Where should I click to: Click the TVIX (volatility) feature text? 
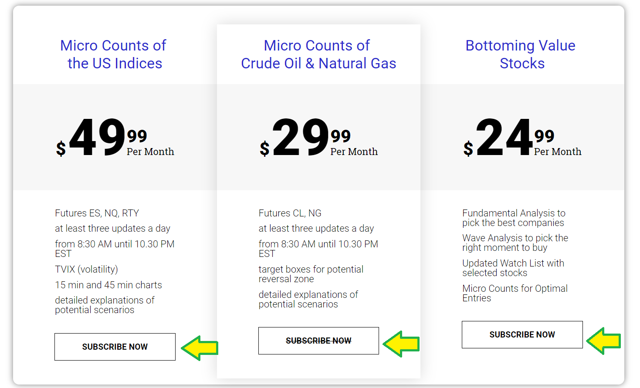(x=86, y=269)
